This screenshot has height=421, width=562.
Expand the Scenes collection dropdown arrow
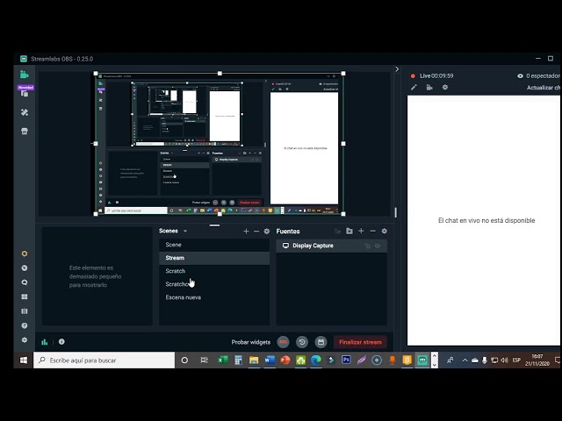(185, 232)
